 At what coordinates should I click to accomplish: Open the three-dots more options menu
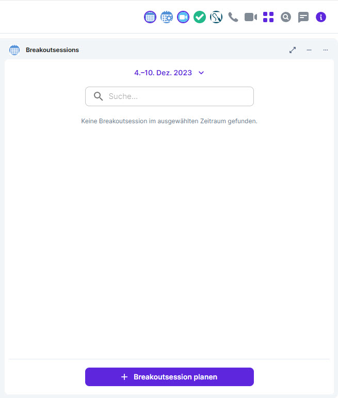(x=325, y=50)
